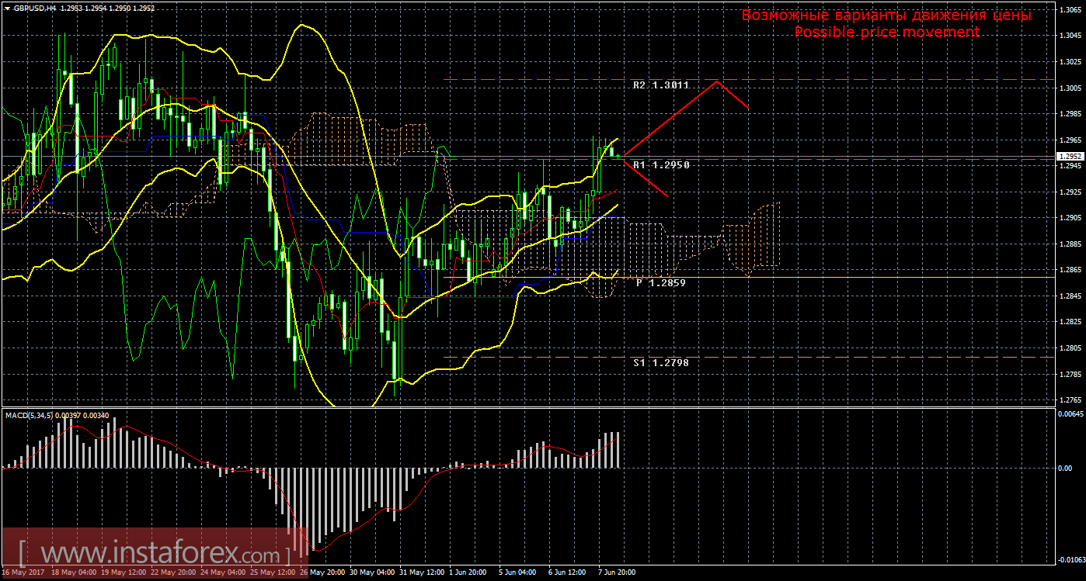Image resolution: width=1086 pixels, height=581 pixels.
Task: Click the 1.2905 price scale value
Action: point(1070,218)
